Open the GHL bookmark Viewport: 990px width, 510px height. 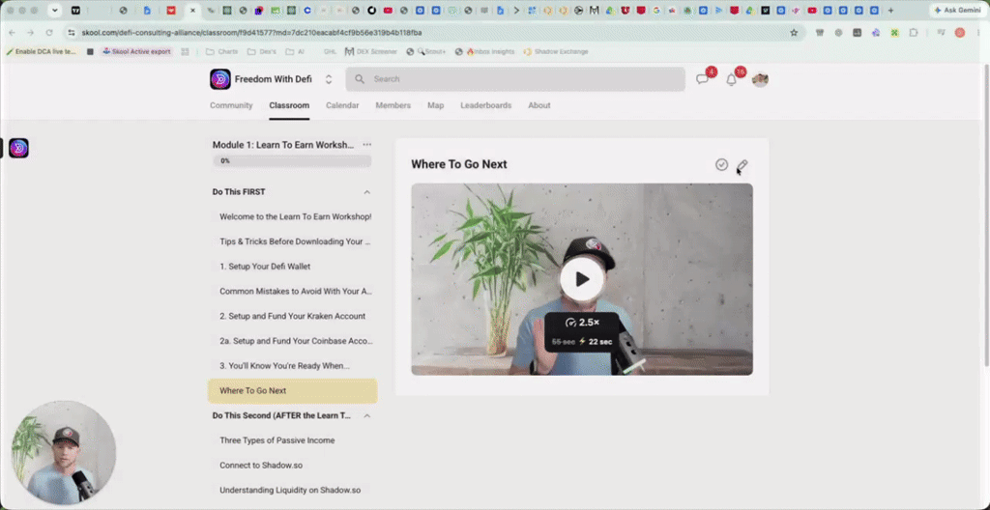coord(331,52)
